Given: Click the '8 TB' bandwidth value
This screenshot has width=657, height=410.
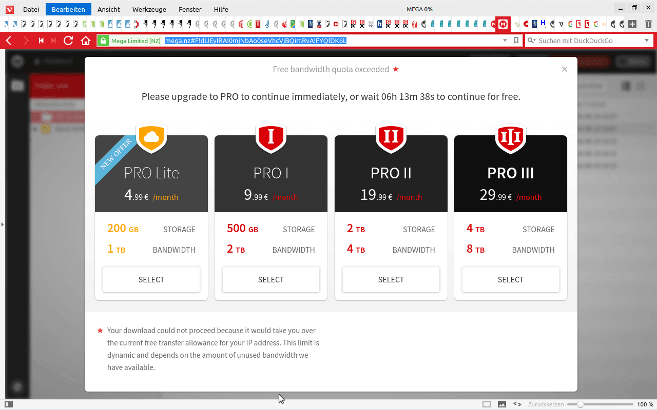Looking at the screenshot, I should point(475,250).
